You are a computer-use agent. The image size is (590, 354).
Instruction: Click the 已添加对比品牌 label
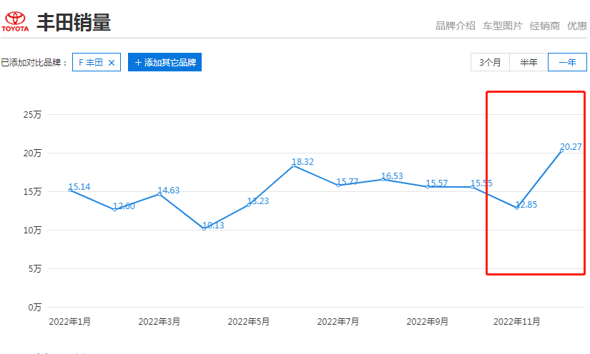34,62
